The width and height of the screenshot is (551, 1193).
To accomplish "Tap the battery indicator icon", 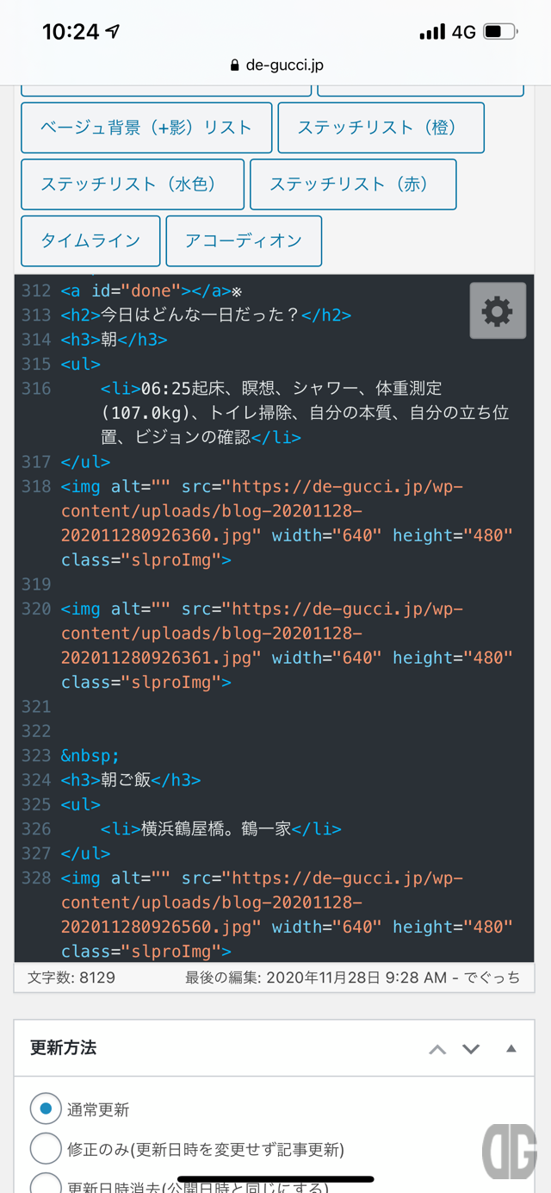I will click(x=500, y=32).
